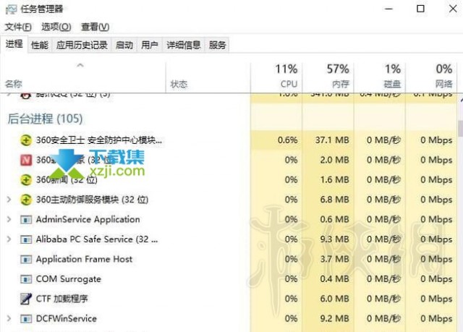Select the 进程 tab
The width and height of the screenshot is (463, 332).
tap(14, 44)
